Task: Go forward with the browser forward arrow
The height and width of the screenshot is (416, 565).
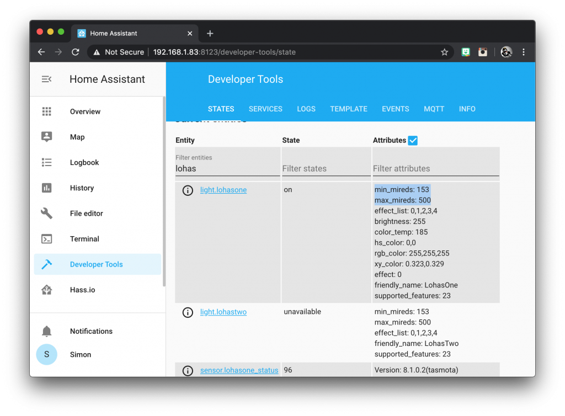Action: coord(58,52)
